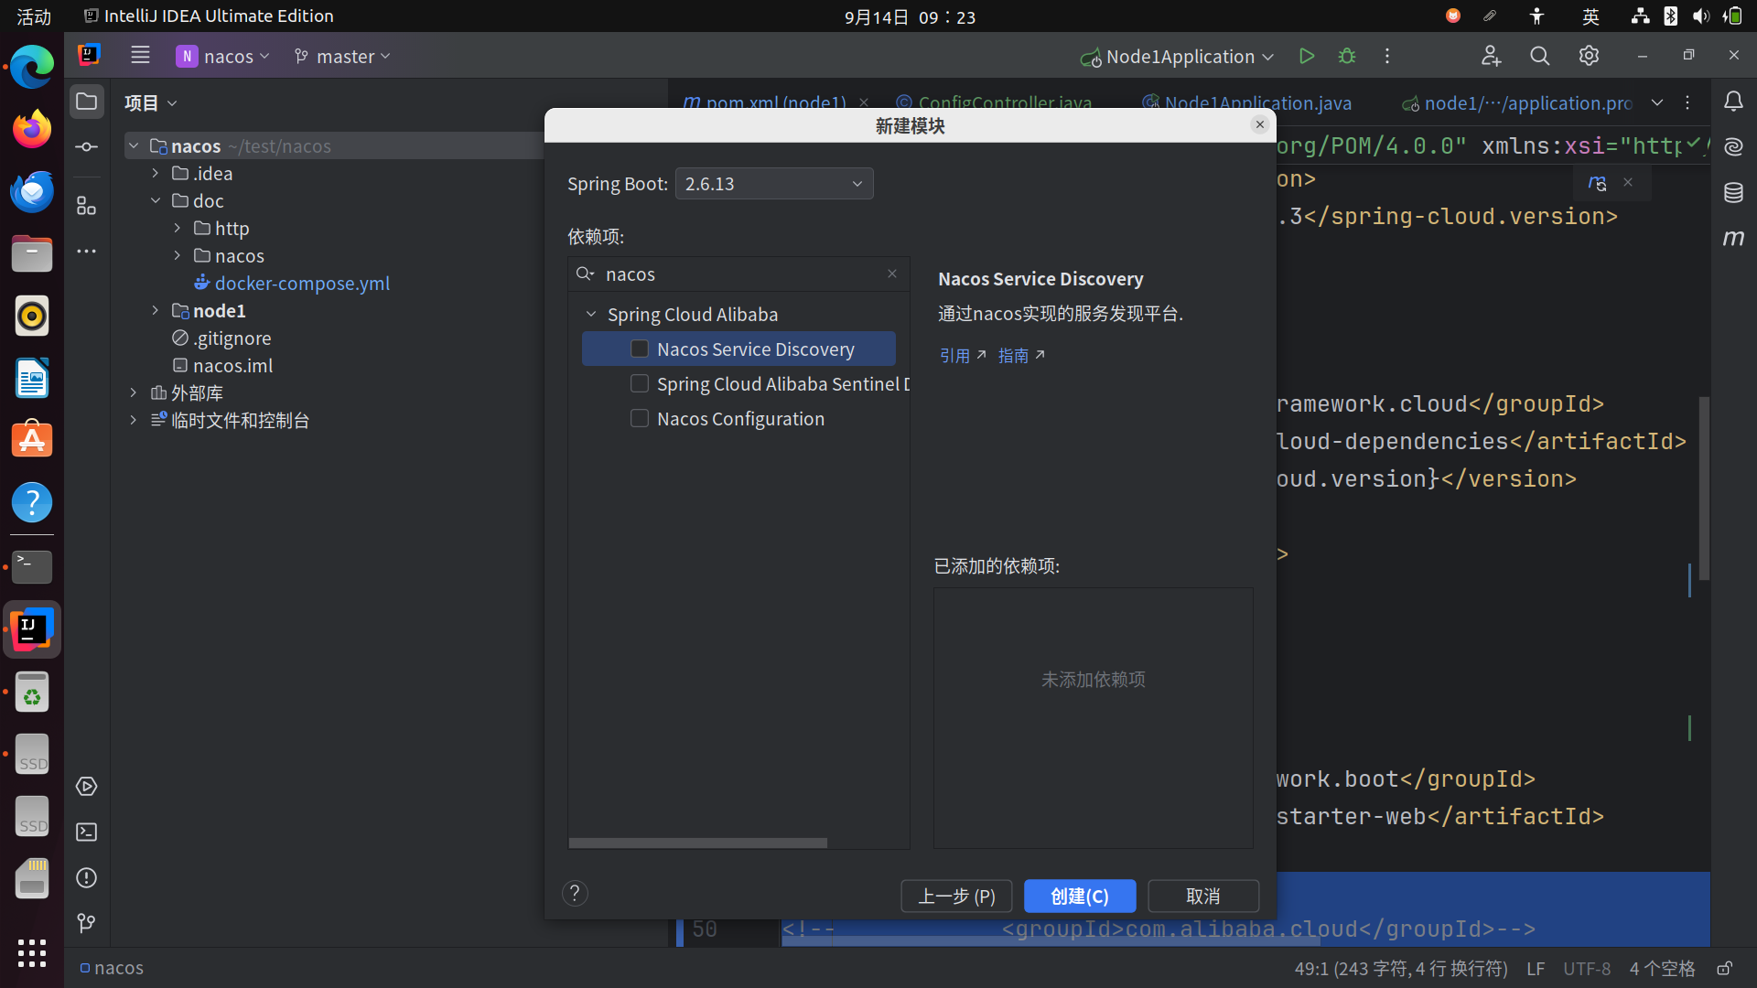This screenshot has height=988, width=1757.
Task: Open the Notifications bell icon
Action: pos(1733,102)
